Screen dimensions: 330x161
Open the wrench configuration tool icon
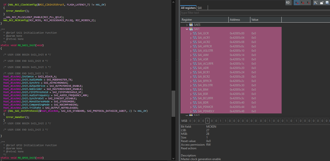click(315, 3)
